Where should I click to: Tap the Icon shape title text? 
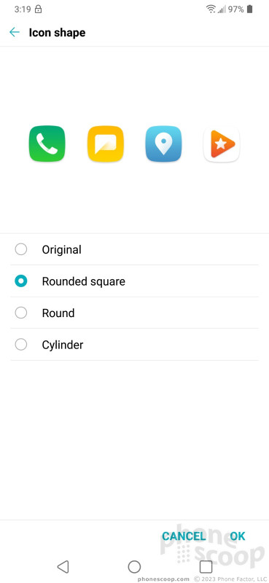coord(58,33)
